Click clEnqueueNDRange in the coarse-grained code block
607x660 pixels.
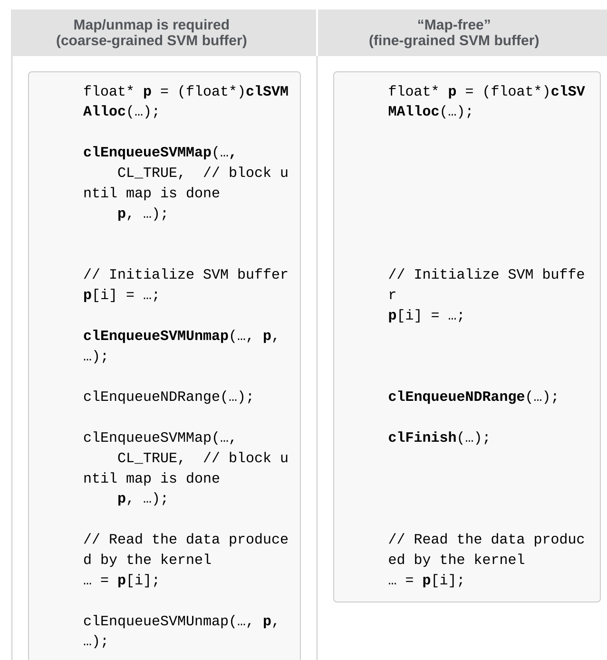click(x=152, y=397)
